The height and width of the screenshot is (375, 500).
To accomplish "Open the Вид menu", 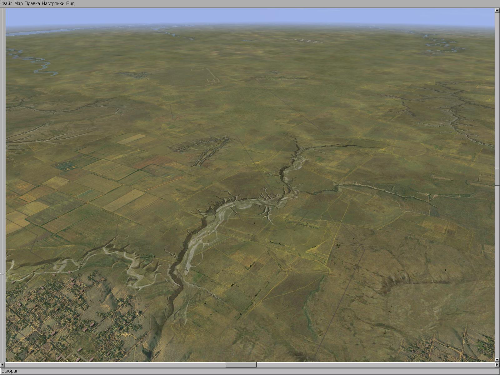I will [x=70, y=3].
